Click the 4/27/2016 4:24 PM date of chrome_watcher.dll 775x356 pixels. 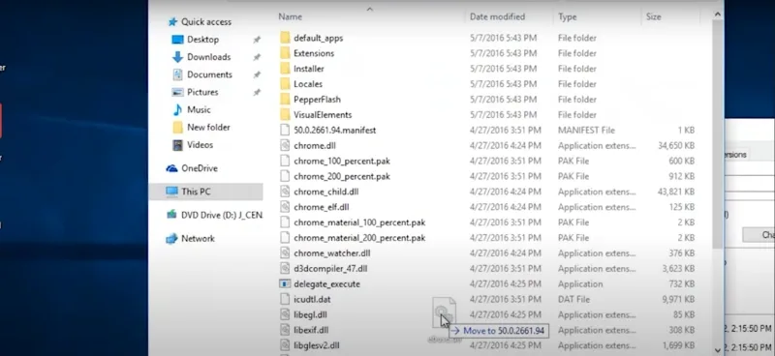(x=505, y=253)
